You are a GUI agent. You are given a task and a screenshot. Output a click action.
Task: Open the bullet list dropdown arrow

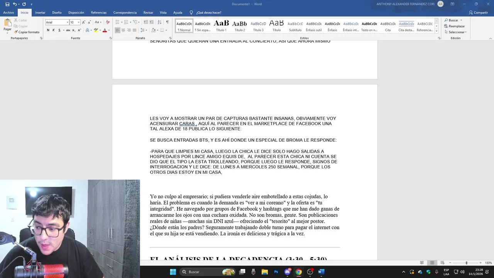click(x=121, y=22)
